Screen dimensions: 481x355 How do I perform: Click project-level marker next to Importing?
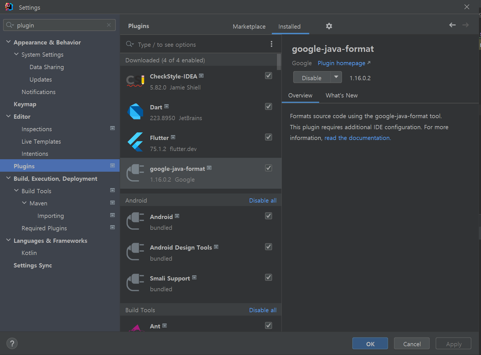click(x=113, y=215)
